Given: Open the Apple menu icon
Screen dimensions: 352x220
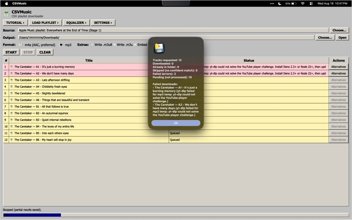Looking at the screenshot, I should pyautogui.click(x=7, y=4).
